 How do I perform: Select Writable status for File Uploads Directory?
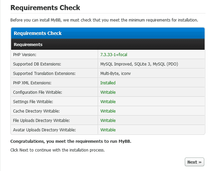(108, 120)
